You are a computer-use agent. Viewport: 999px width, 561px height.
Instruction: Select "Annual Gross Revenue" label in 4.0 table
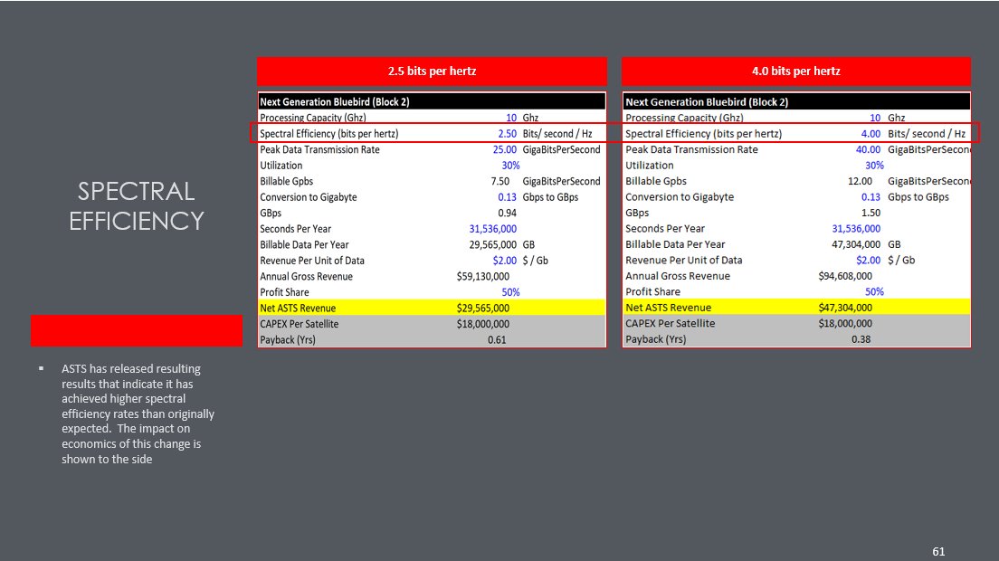pos(678,276)
